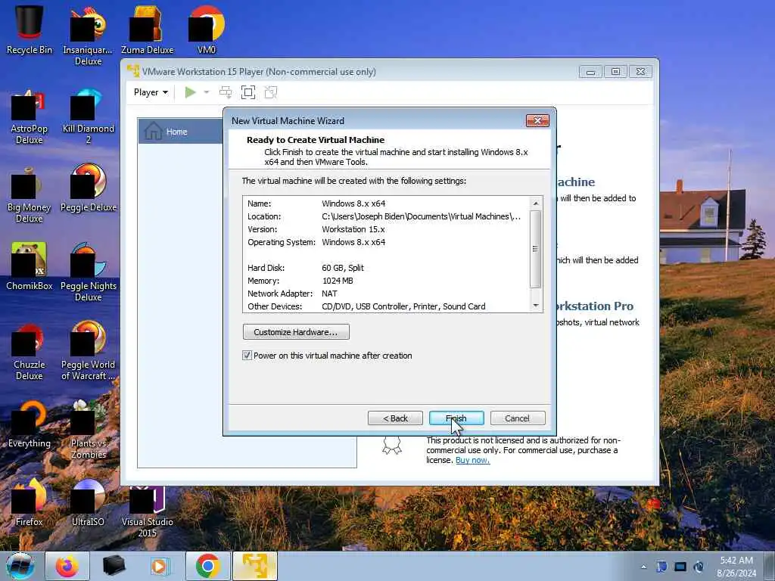Select UltraISO desktop icon
Screen dimensions: 775x581
[88, 503]
